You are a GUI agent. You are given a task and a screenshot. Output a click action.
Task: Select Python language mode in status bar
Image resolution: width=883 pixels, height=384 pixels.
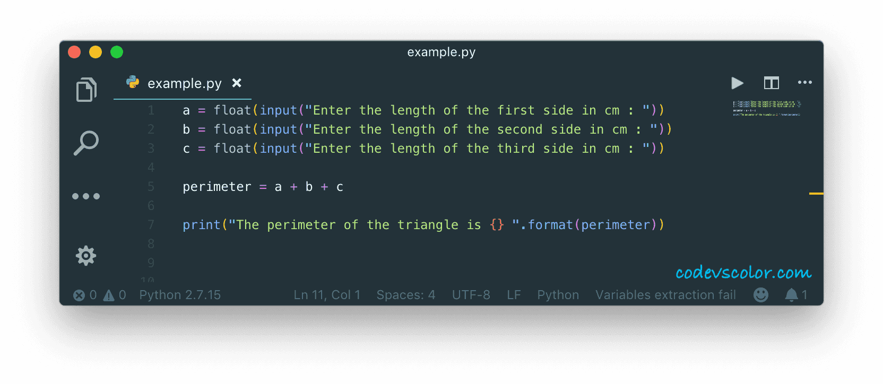(558, 295)
